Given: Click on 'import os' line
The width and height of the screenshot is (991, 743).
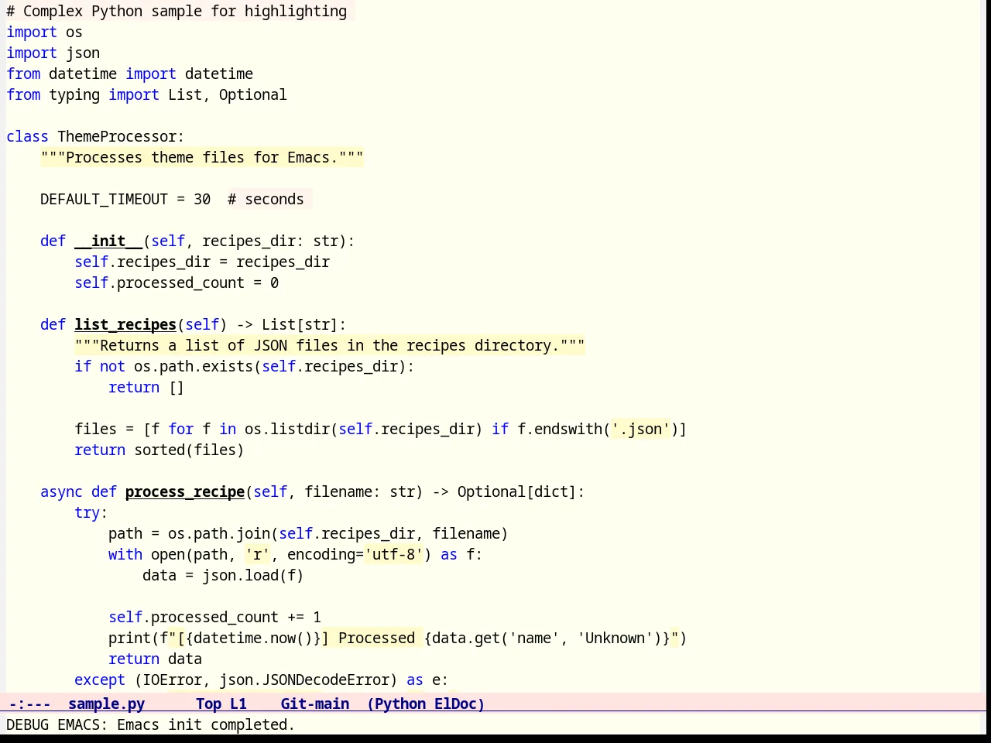Looking at the screenshot, I should (x=44, y=32).
